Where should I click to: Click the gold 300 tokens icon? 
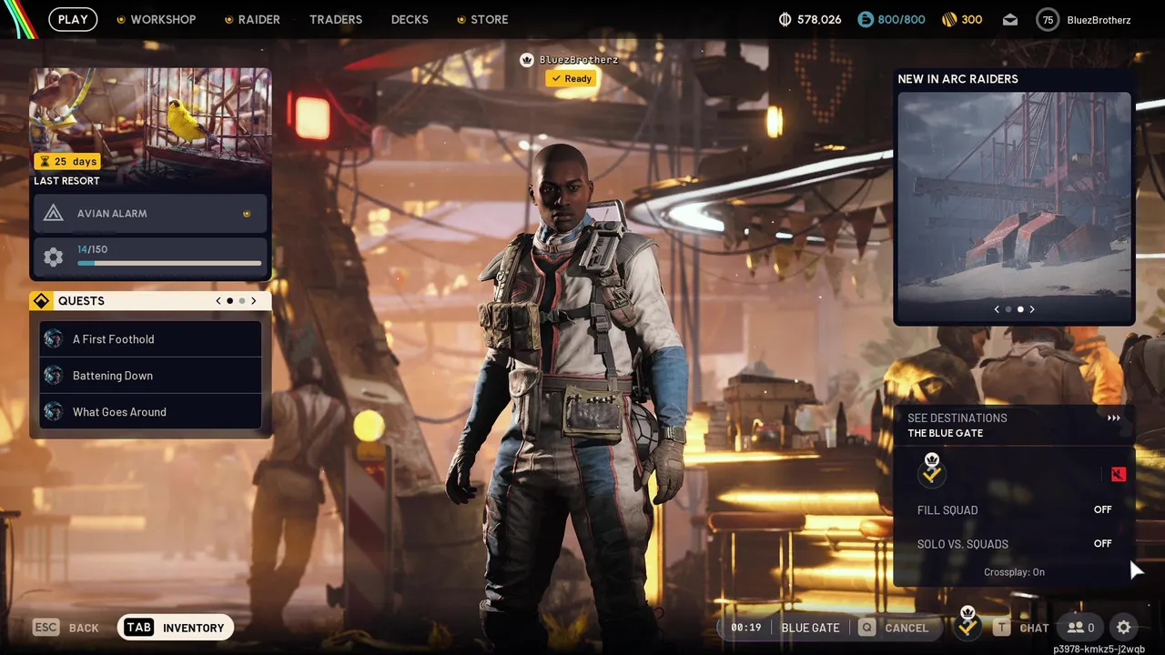pos(949,19)
